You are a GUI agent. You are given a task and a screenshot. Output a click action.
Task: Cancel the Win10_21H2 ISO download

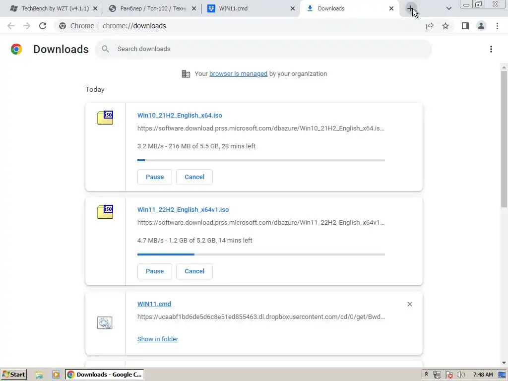[x=194, y=177]
